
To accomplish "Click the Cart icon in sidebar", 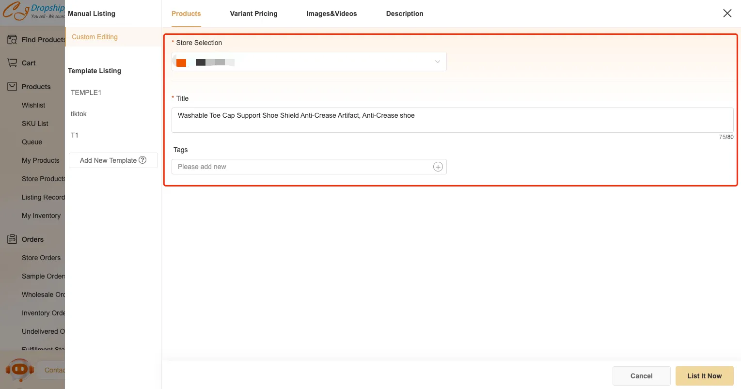I will [x=12, y=63].
